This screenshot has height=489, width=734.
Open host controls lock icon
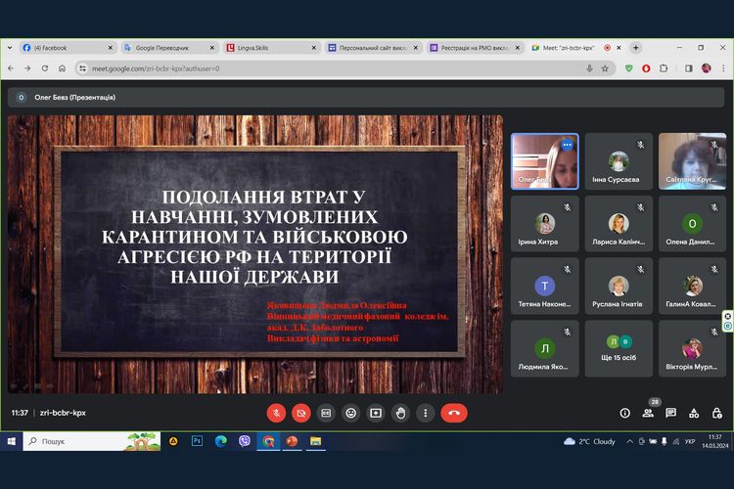coord(716,413)
